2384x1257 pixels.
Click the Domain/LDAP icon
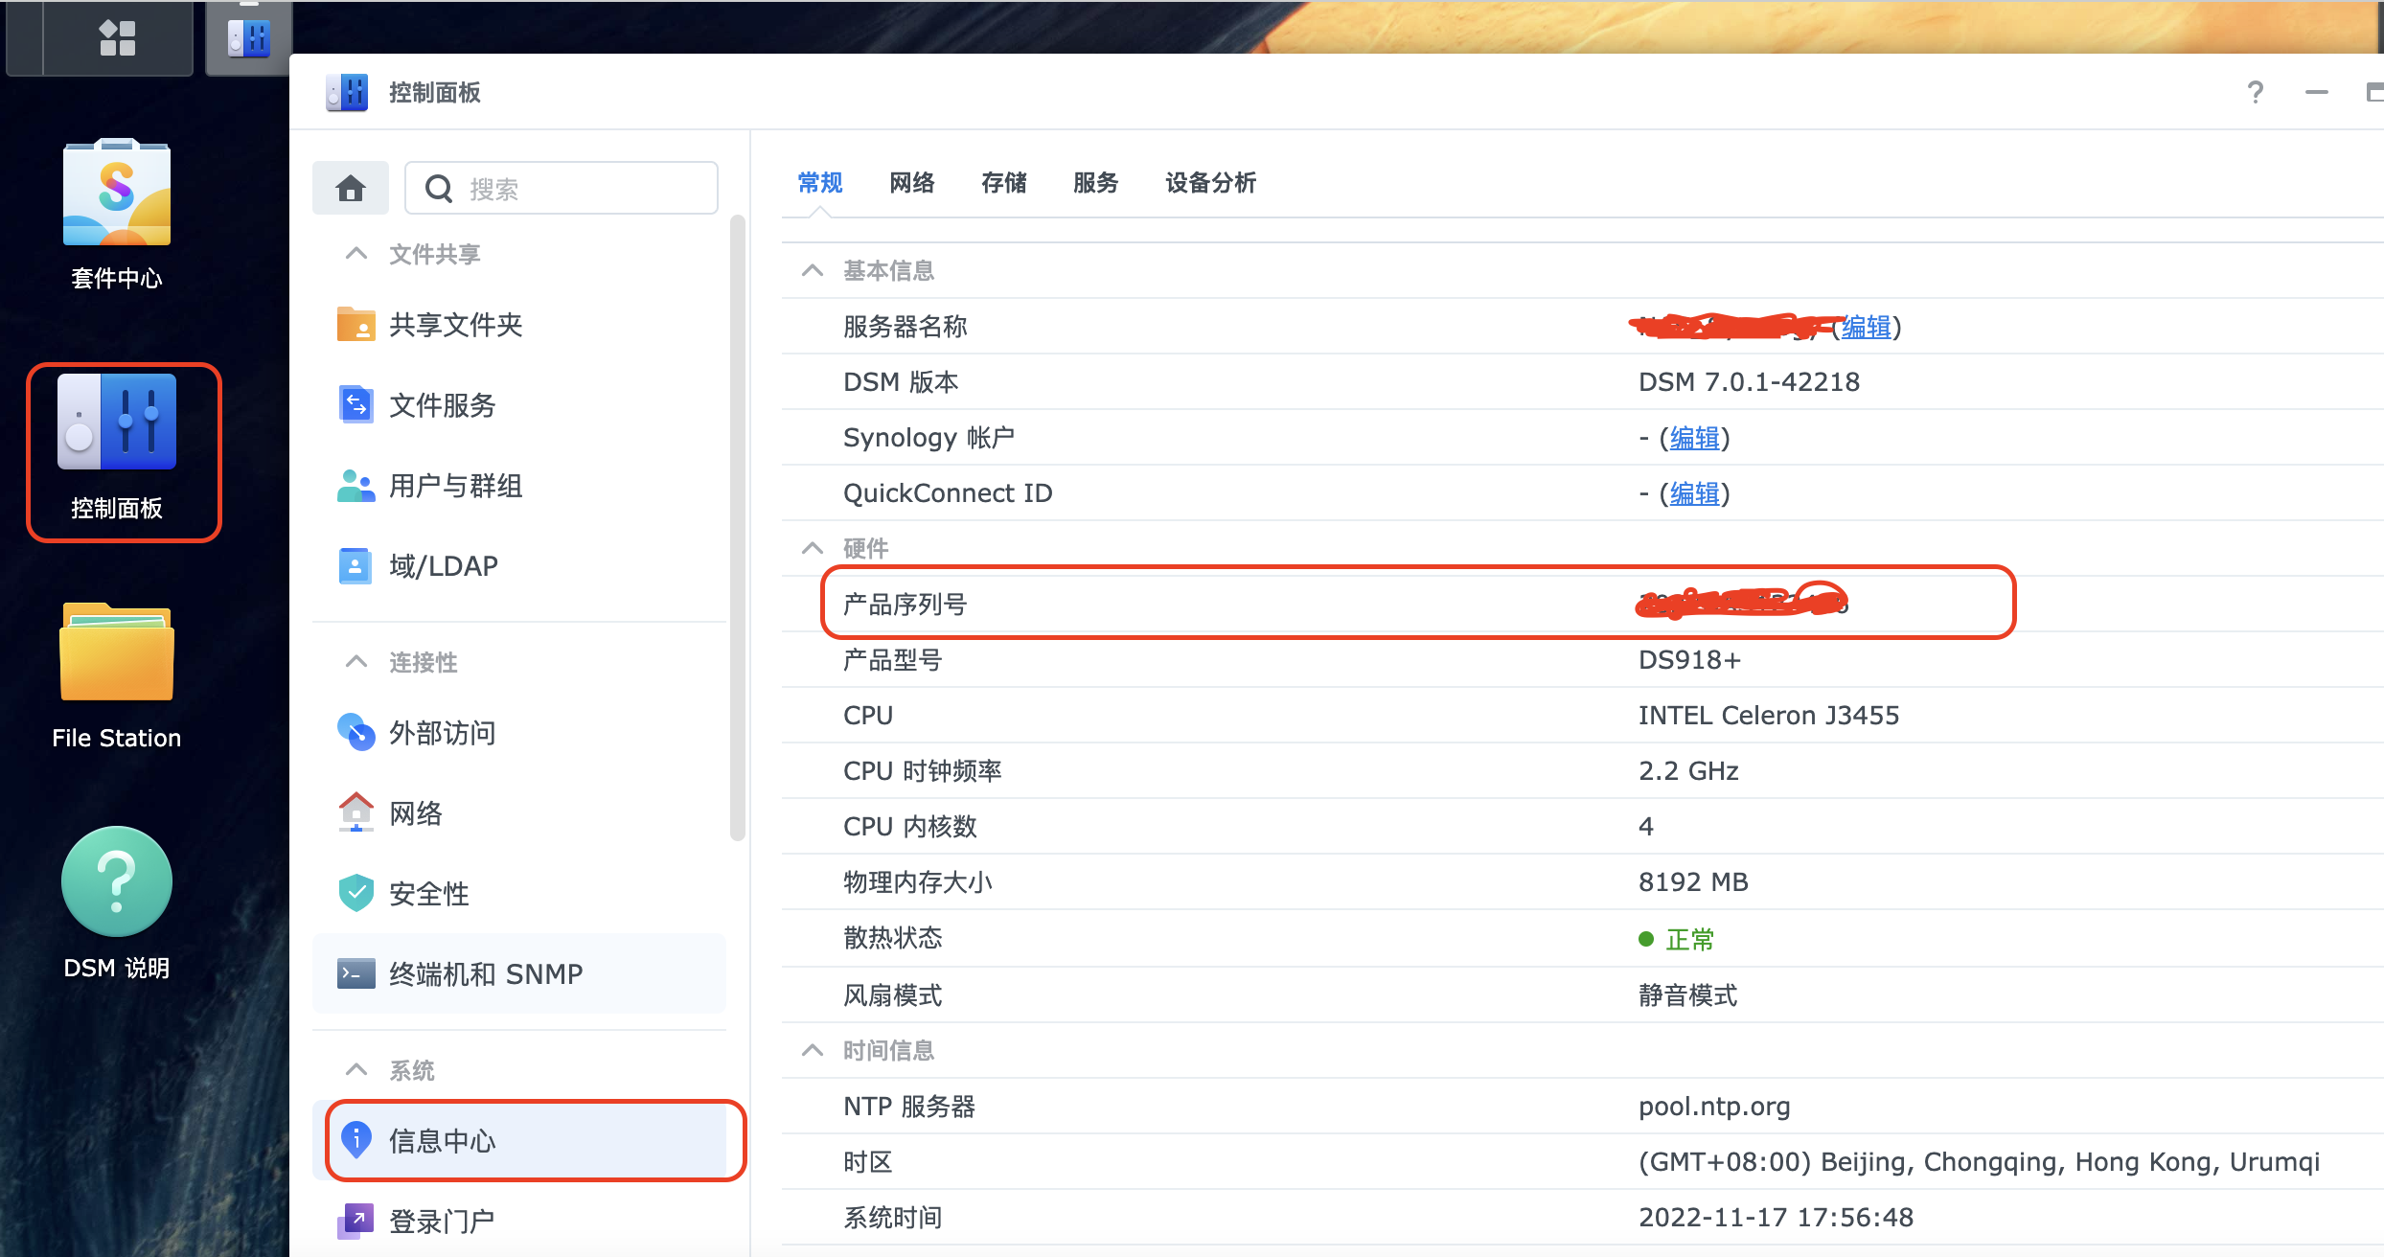click(355, 565)
